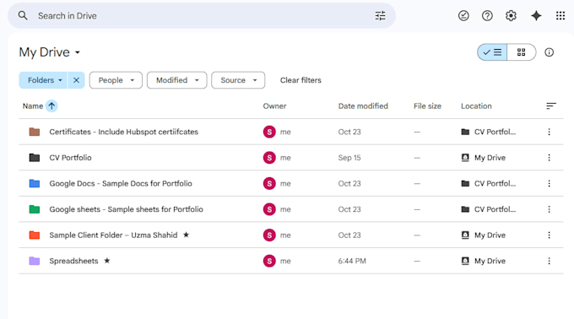Select 'Certificates - Include Hubspot certiifcates' name
This screenshot has height=319, width=574.
124,132
